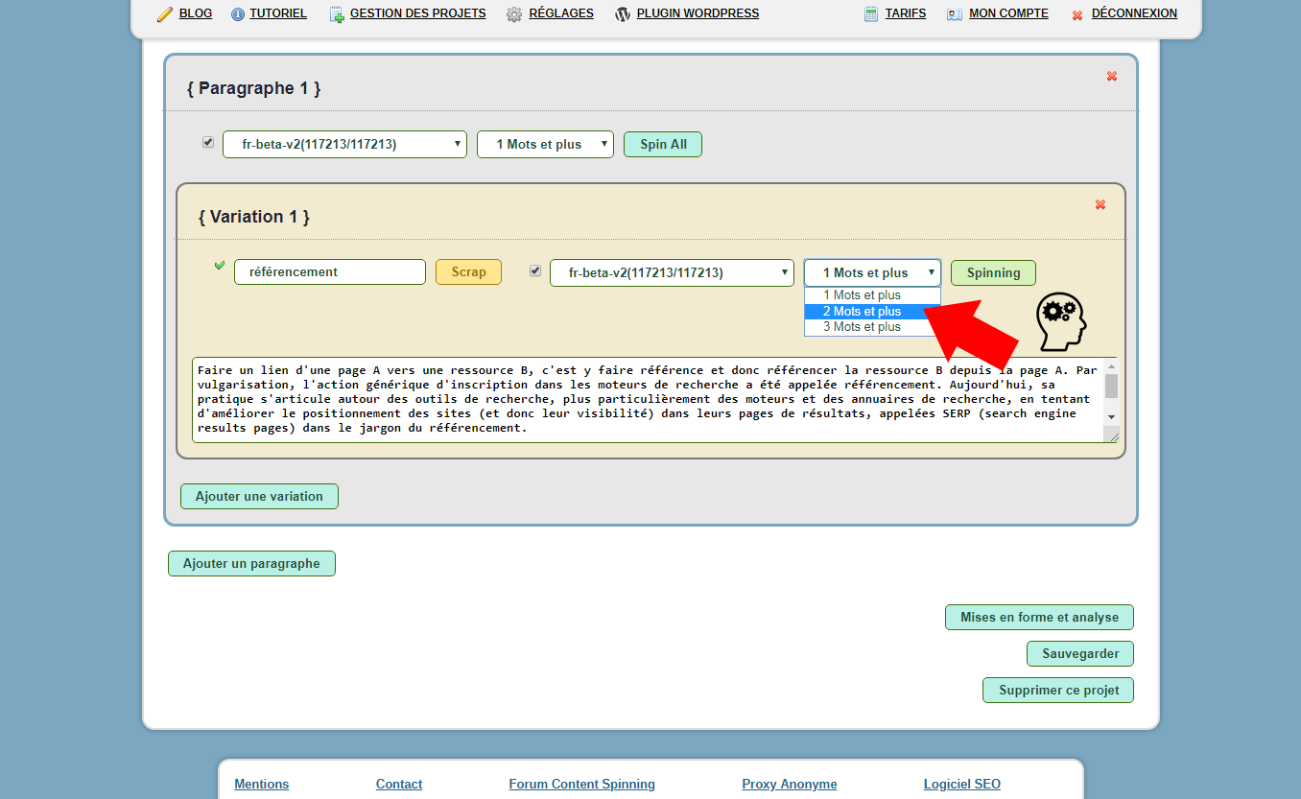Select '1 Mots et plus' option in list
The width and height of the screenshot is (1301, 799).
[x=872, y=295]
